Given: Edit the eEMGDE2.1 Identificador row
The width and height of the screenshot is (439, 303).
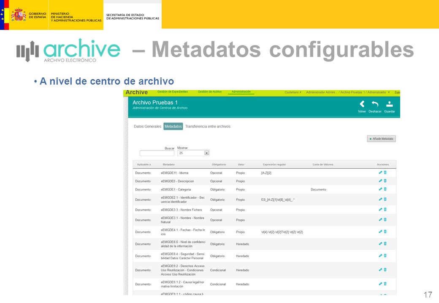Looking at the screenshot, I should (x=380, y=199).
